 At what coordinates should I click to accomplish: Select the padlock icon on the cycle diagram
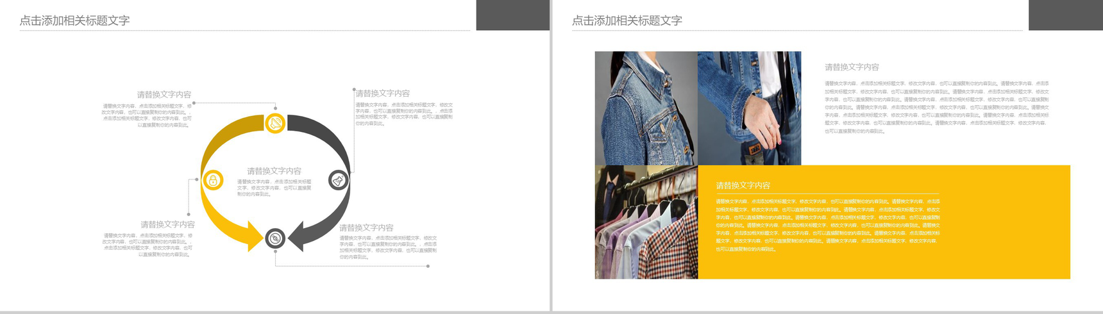pyautogui.click(x=213, y=180)
